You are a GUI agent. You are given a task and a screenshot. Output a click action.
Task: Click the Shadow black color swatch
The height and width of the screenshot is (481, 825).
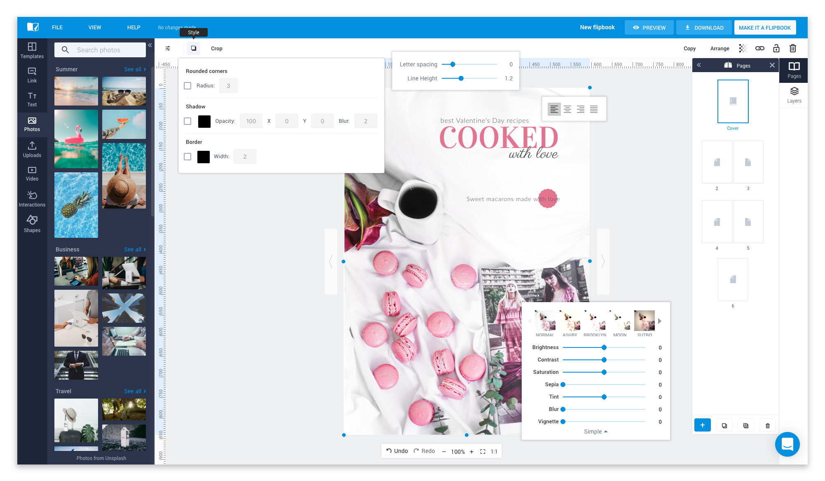(204, 121)
